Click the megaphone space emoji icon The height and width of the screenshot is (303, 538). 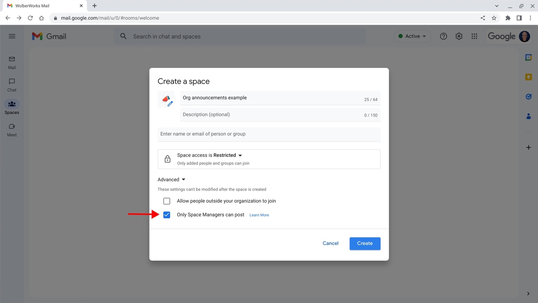pos(166,99)
